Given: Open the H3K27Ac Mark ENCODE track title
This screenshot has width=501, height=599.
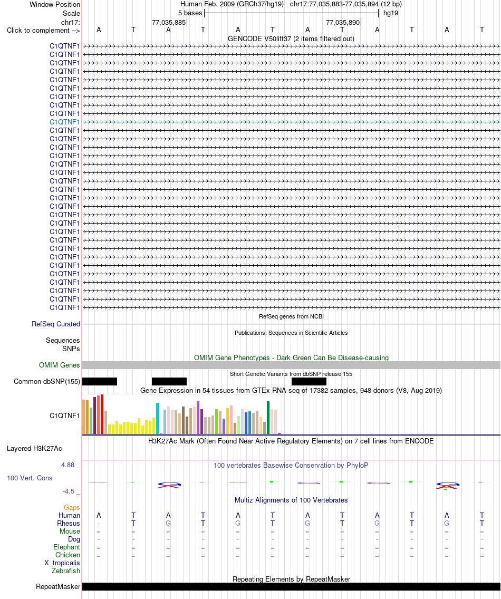Looking at the screenshot, I should (x=291, y=441).
